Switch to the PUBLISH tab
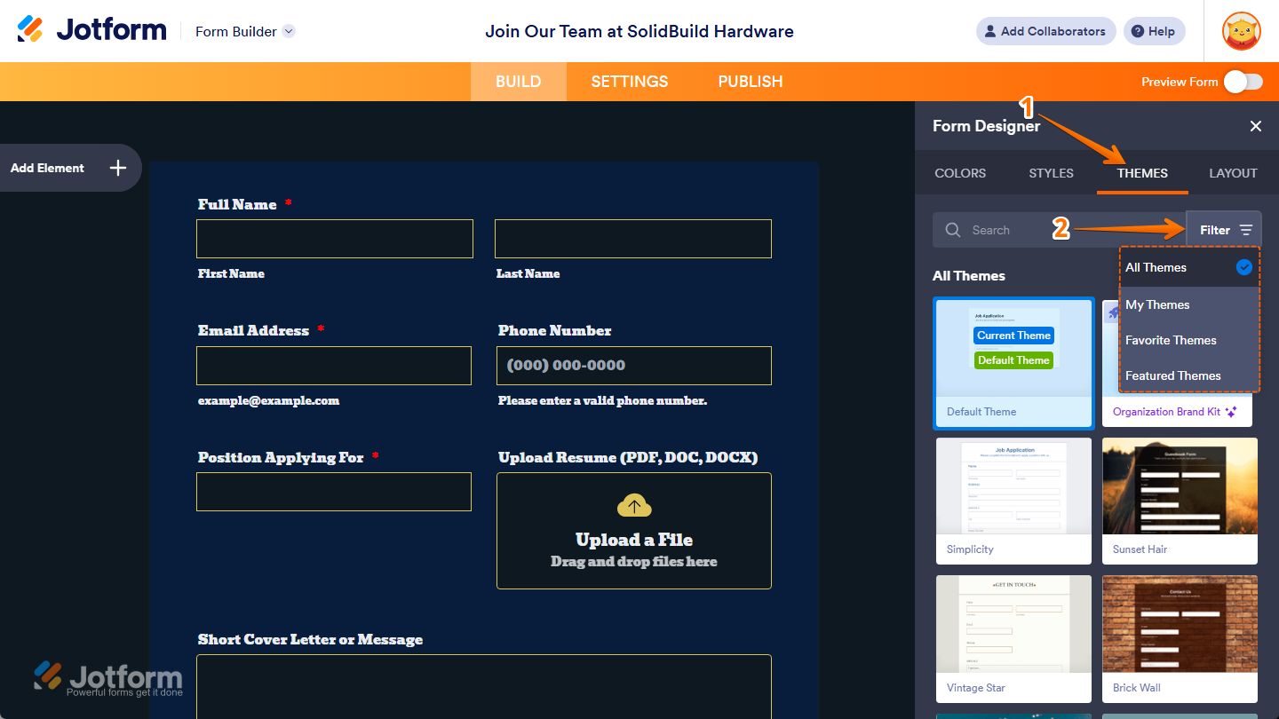1279x719 pixels. click(x=750, y=82)
